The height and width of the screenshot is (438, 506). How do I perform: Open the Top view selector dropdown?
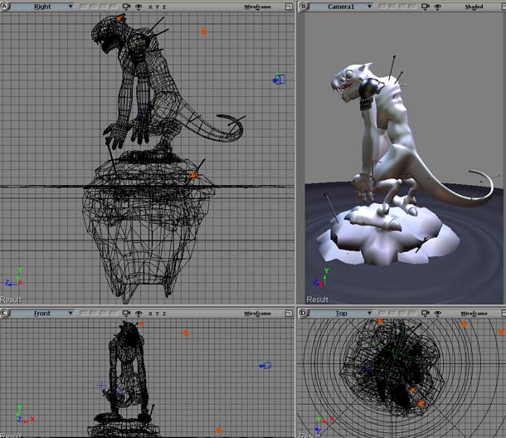tap(341, 313)
